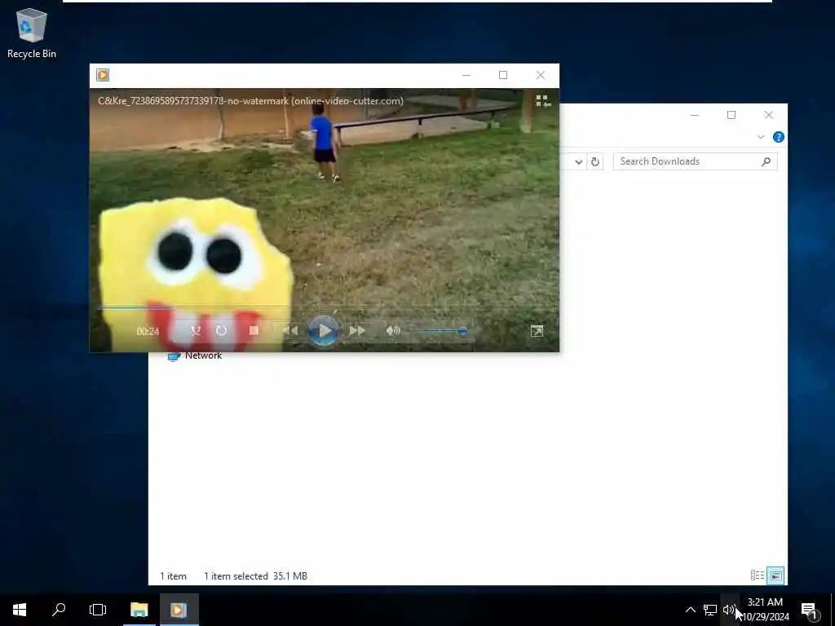835x626 pixels.
Task: Switch to Library view icon
Action: point(542,100)
